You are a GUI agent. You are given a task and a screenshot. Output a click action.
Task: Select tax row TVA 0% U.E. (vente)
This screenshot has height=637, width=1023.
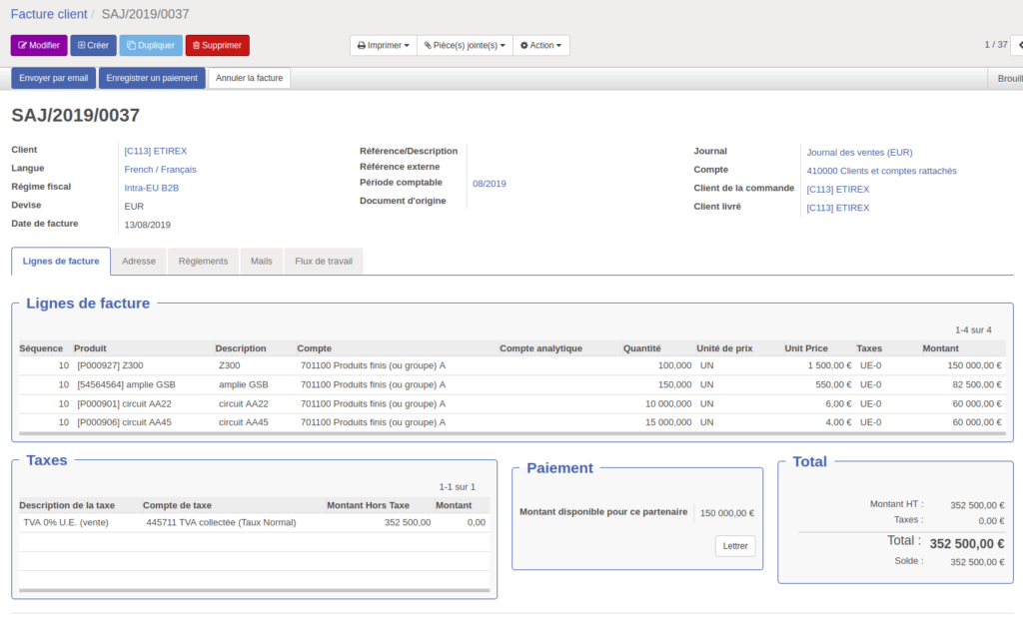point(255,523)
